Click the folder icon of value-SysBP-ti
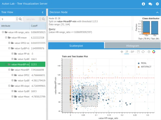 click(13, 48)
